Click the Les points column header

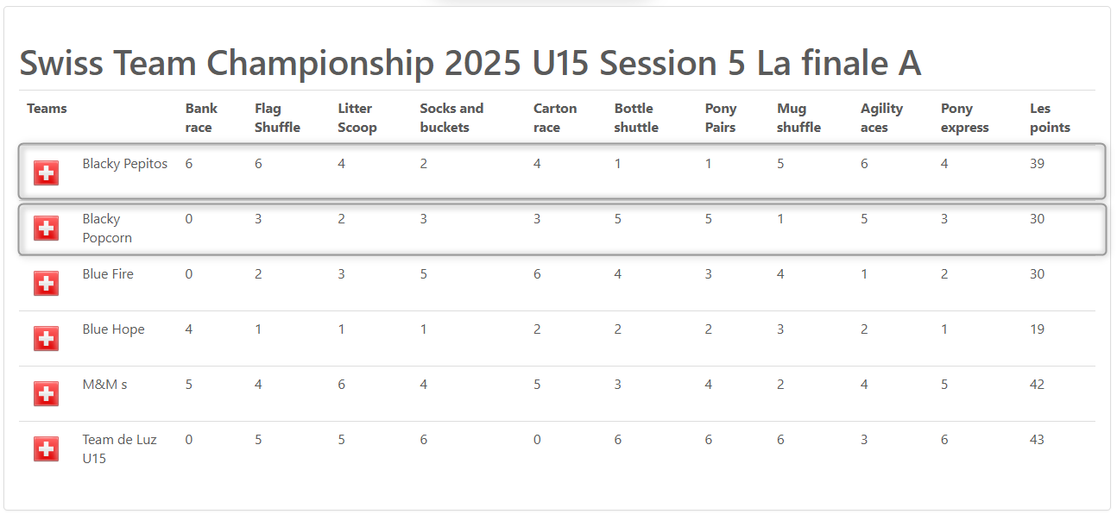1050,118
